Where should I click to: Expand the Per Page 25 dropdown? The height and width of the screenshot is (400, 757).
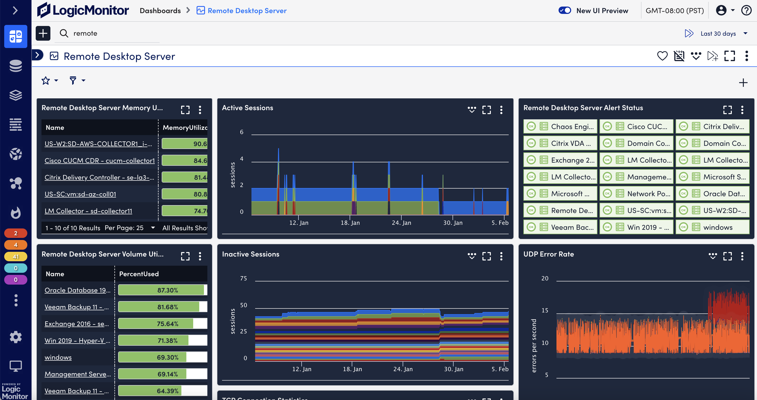(153, 228)
